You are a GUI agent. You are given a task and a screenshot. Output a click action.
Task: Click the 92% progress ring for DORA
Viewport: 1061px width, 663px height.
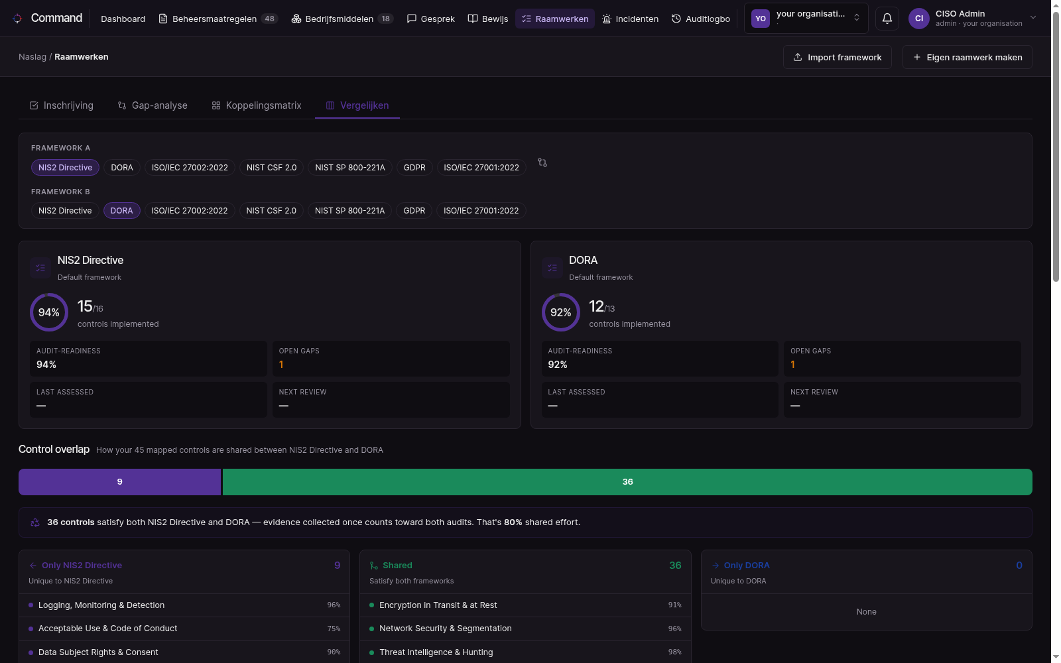pyautogui.click(x=561, y=312)
